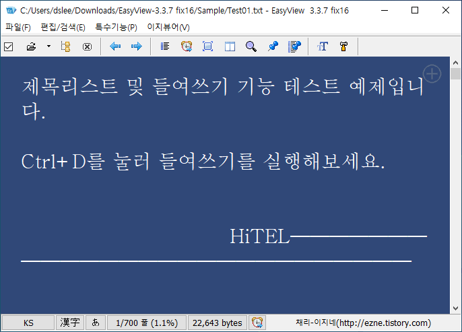Open 채리-이지네 ezne.tistory.com link
The height and width of the screenshot is (332, 462).
point(363,323)
